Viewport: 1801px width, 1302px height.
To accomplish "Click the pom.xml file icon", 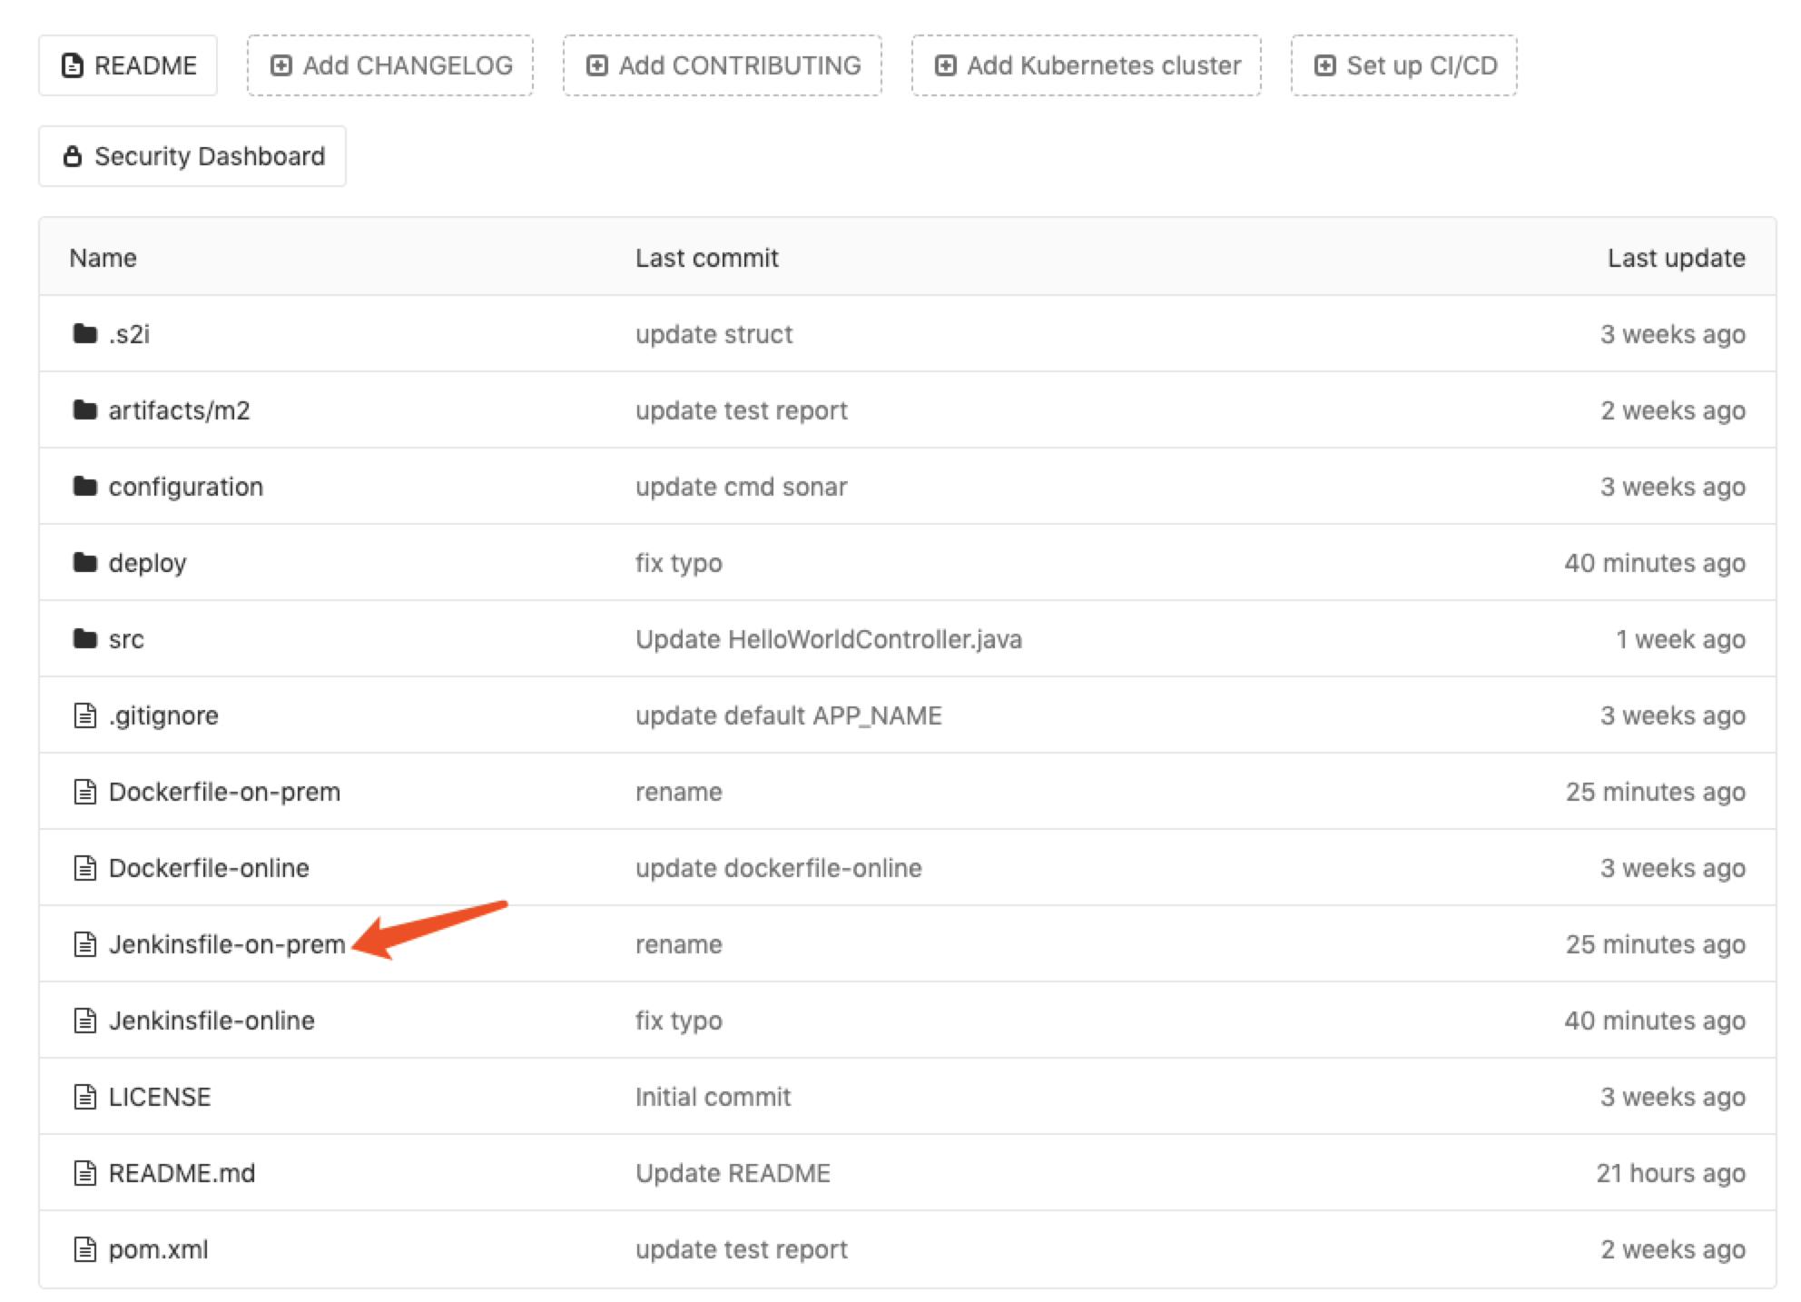I will (x=84, y=1249).
